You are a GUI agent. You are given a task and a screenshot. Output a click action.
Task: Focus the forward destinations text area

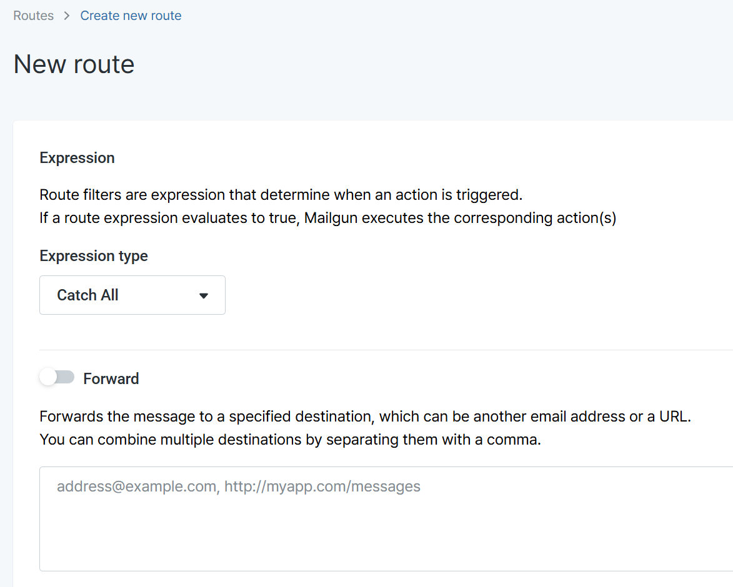click(386, 519)
